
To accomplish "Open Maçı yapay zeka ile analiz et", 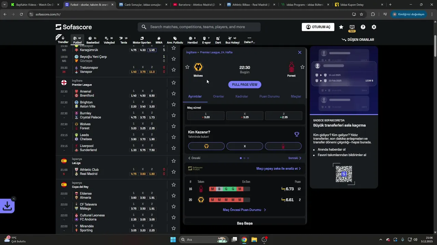I will click(x=279, y=168).
